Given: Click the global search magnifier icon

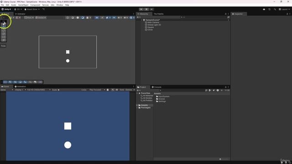Looking at the screenshot, I should coord(275,9).
